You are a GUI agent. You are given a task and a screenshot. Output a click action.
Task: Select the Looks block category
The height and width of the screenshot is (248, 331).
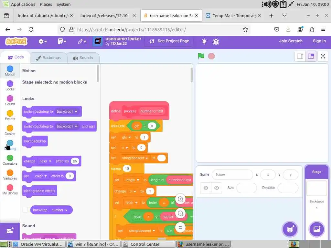10,86
